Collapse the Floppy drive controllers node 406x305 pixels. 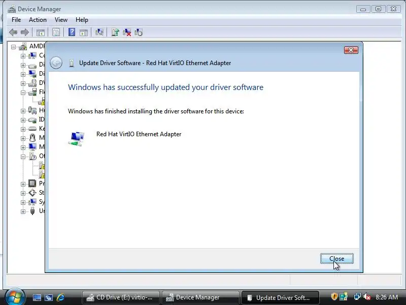23,93
